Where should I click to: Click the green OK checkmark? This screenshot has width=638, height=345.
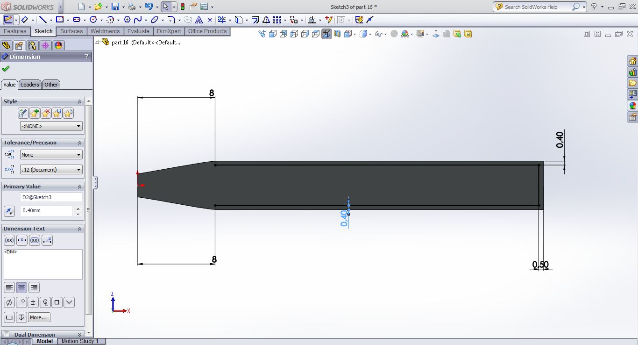coord(6,69)
